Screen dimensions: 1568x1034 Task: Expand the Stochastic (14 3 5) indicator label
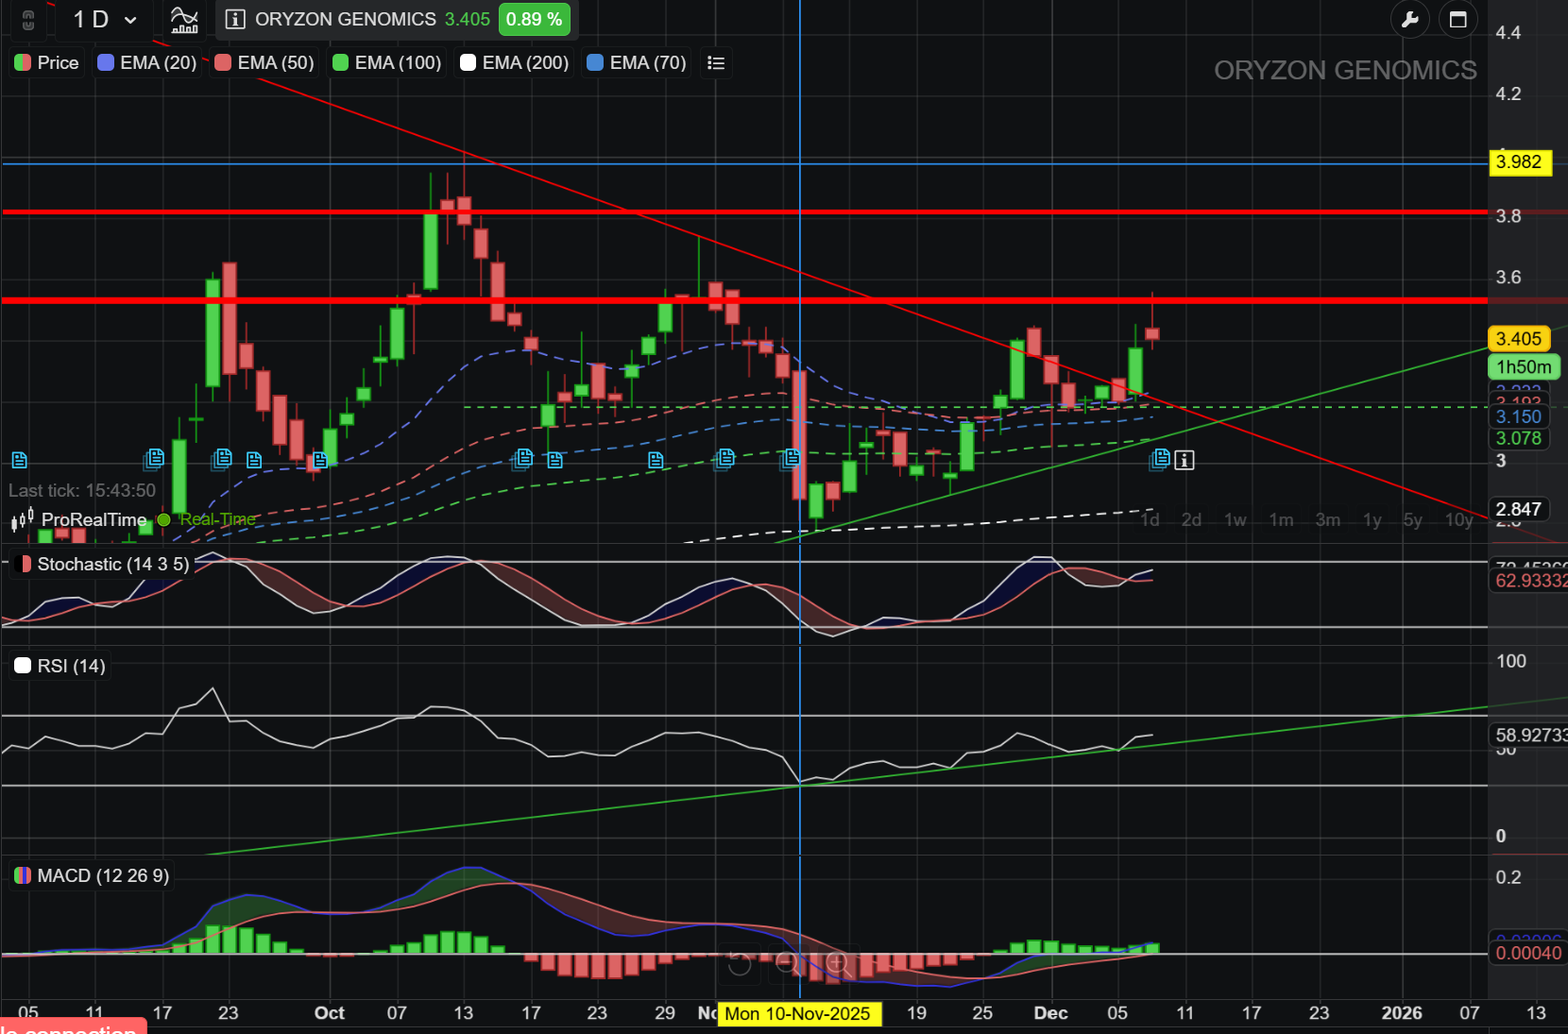pyautogui.click(x=104, y=564)
